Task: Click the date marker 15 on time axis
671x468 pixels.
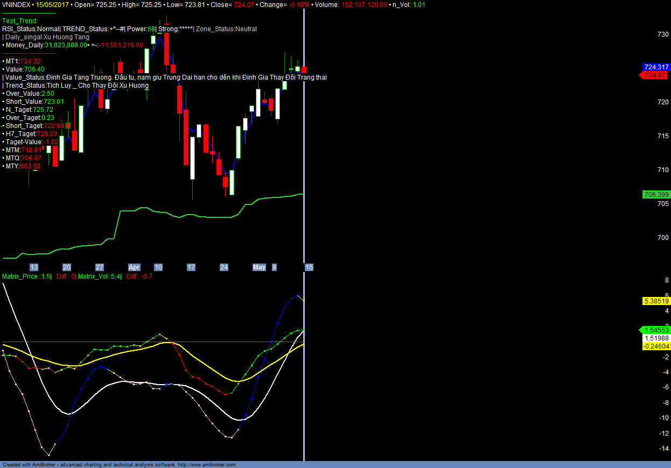Action: pyautogui.click(x=309, y=267)
